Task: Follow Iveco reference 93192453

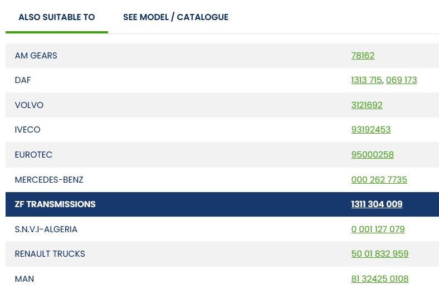Action: (370, 130)
